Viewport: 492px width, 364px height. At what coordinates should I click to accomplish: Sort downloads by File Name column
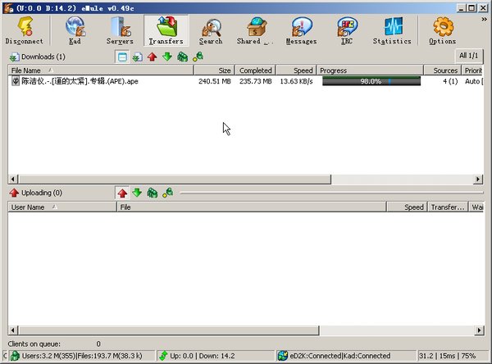pos(100,71)
